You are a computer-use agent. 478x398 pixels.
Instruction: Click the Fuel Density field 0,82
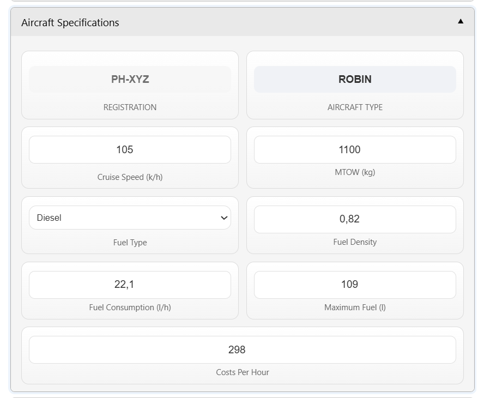355,219
